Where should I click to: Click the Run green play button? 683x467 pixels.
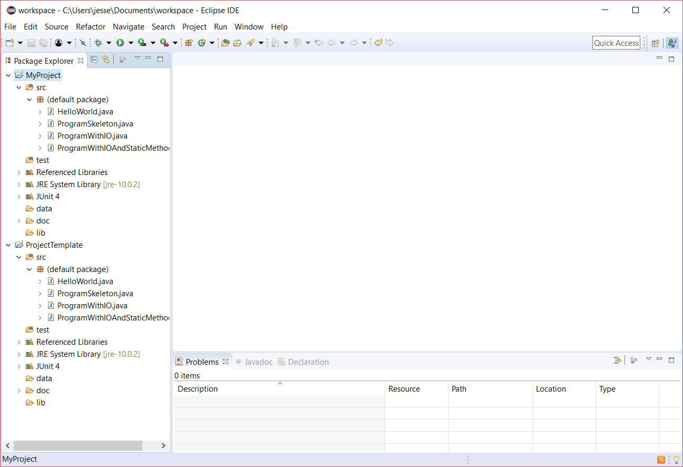click(x=120, y=43)
